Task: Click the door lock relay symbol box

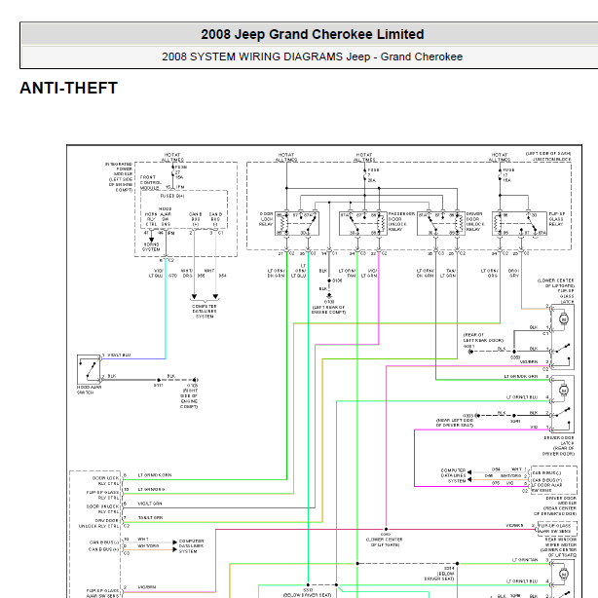Action: [297, 223]
